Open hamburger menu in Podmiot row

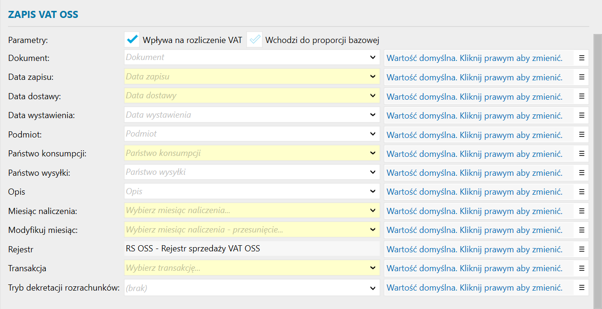(x=582, y=134)
